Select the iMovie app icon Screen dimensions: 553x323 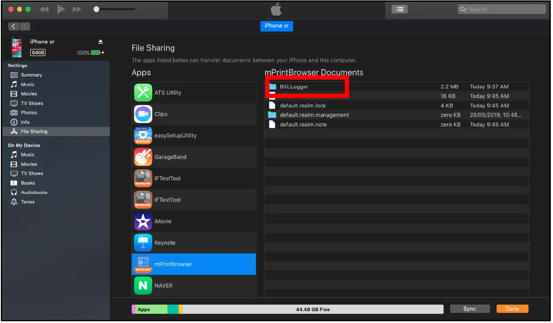click(143, 221)
